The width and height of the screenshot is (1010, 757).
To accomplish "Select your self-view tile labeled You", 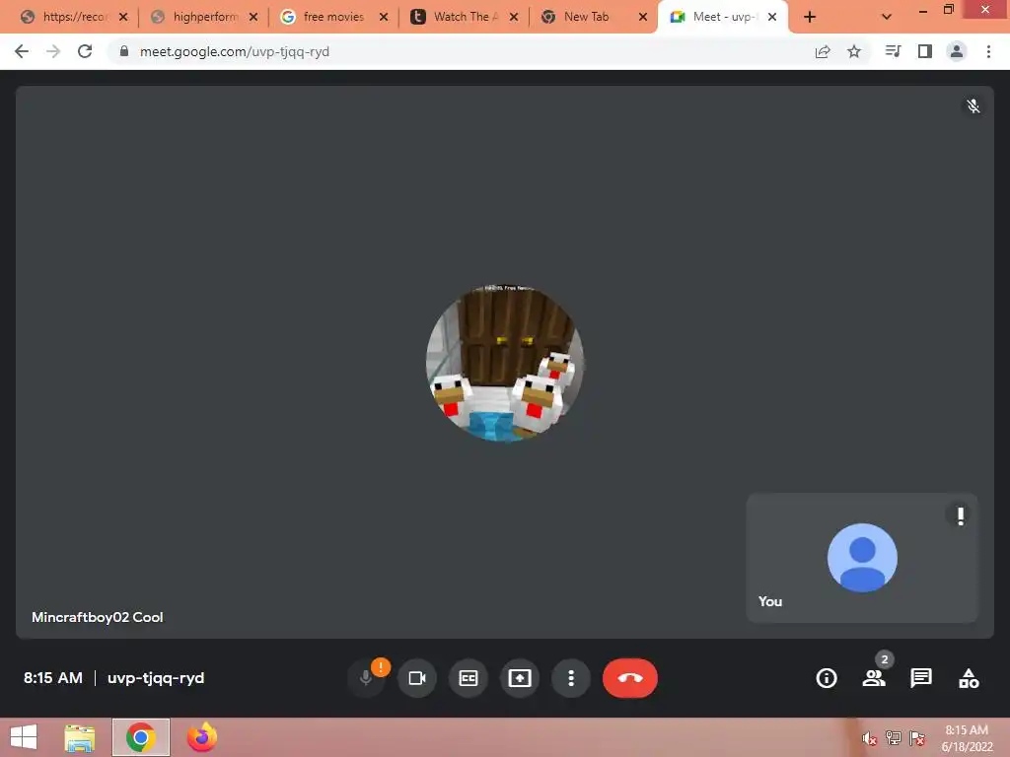I will (x=862, y=558).
